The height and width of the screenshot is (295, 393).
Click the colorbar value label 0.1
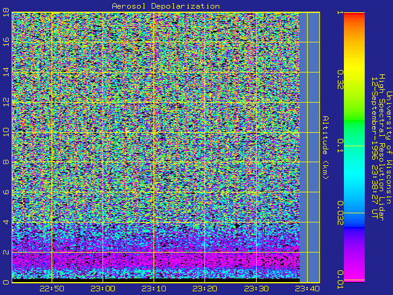340,146
